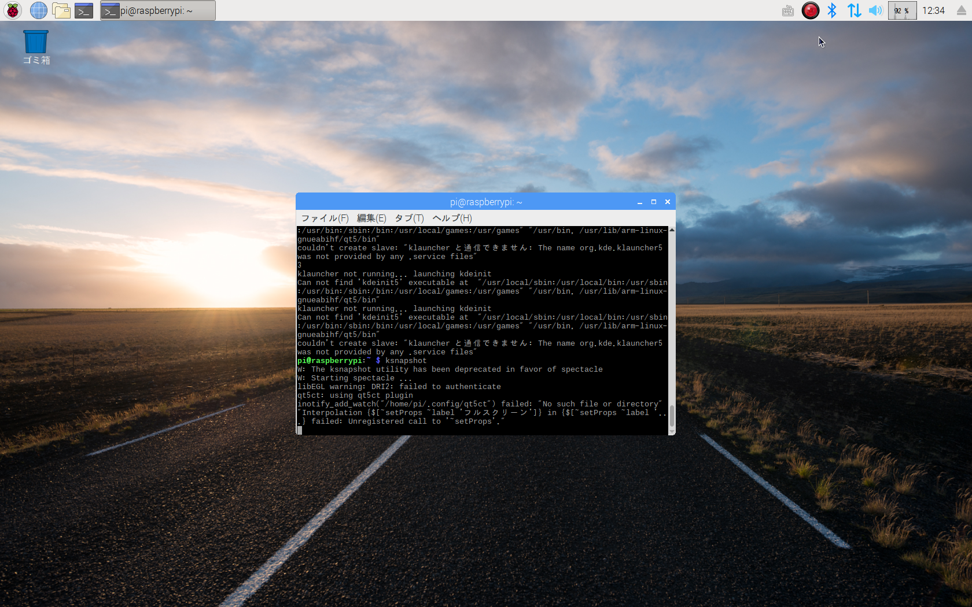Minimize the terminal window
Viewport: 972px width, 607px height.
(x=640, y=202)
